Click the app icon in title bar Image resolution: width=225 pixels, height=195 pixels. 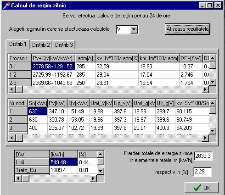(6, 6)
